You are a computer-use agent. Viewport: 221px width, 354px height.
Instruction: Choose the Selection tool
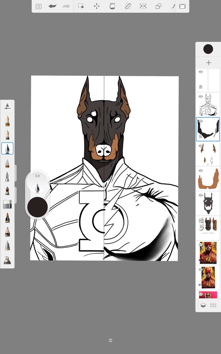pyautogui.click(x=81, y=6)
